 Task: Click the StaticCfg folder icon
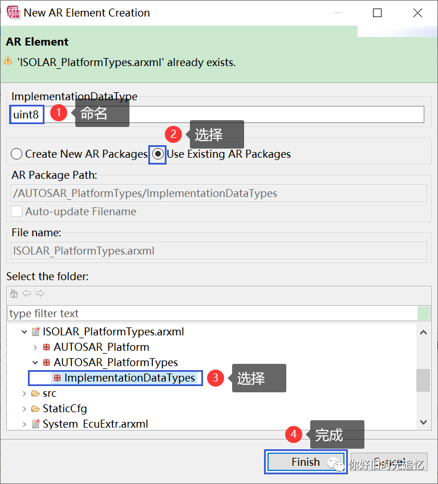point(36,409)
